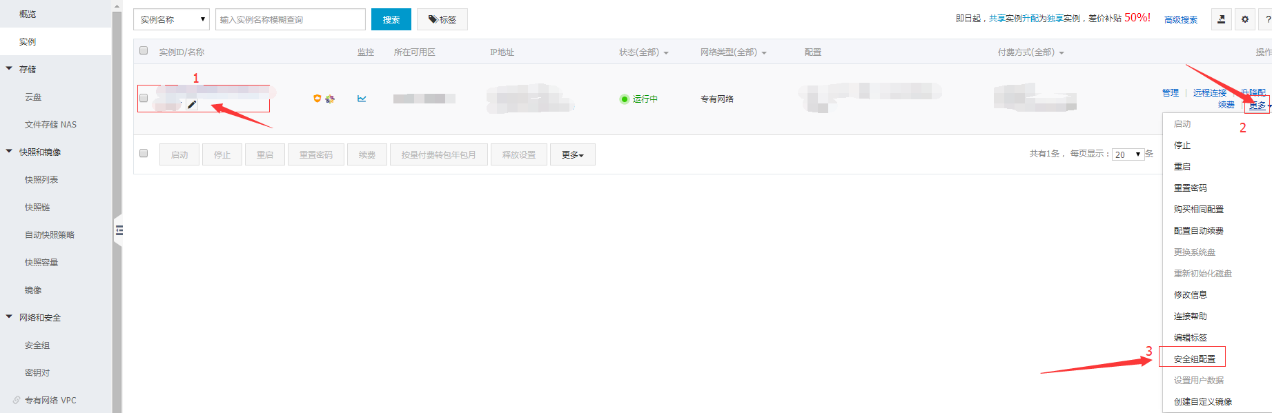This screenshot has width=1272, height=413.
Task: Open the 状态(全部) filter dropdown
Action: (x=643, y=52)
